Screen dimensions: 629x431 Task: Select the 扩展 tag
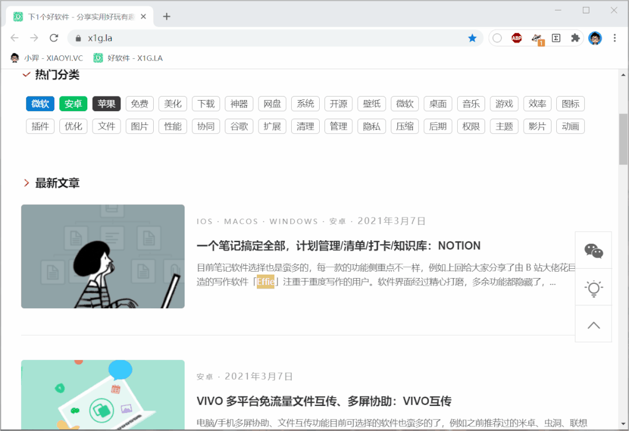(x=273, y=126)
